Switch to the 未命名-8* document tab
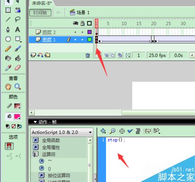 point(42,3)
